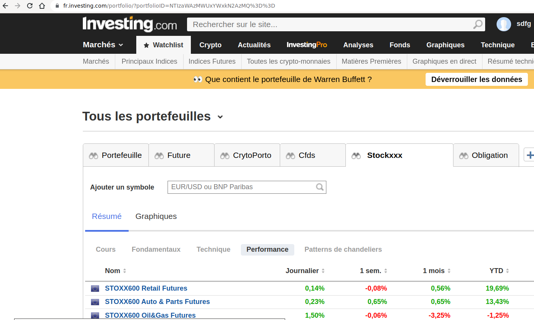Add a new portfolio with the plus icon
The width and height of the screenshot is (534, 320).
530,155
